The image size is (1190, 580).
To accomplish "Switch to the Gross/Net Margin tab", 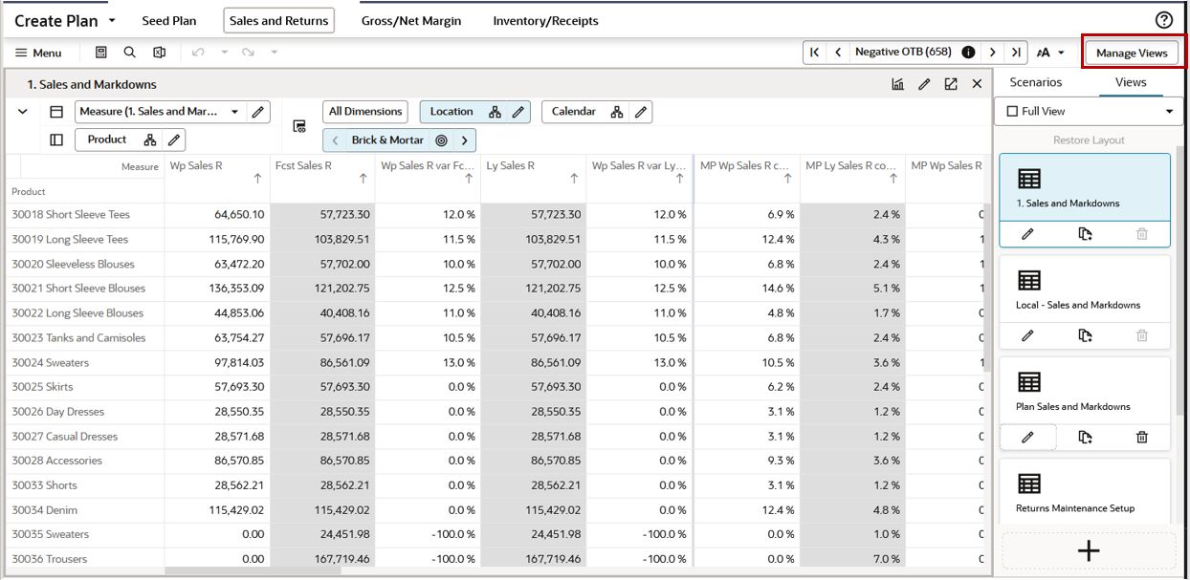I will pos(411,20).
